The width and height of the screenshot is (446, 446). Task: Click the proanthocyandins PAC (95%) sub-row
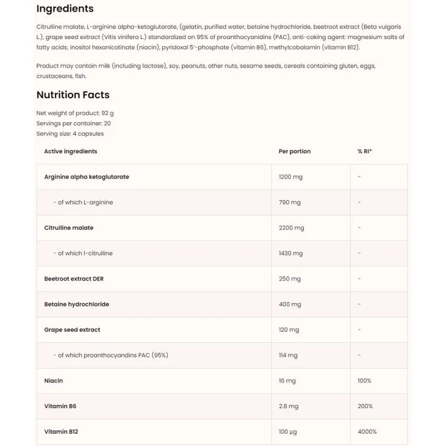pyautogui.click(x=222, y=355)
